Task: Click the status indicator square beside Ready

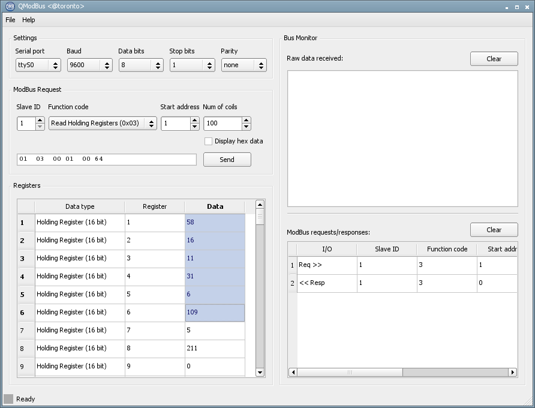Action: [8, 399]
